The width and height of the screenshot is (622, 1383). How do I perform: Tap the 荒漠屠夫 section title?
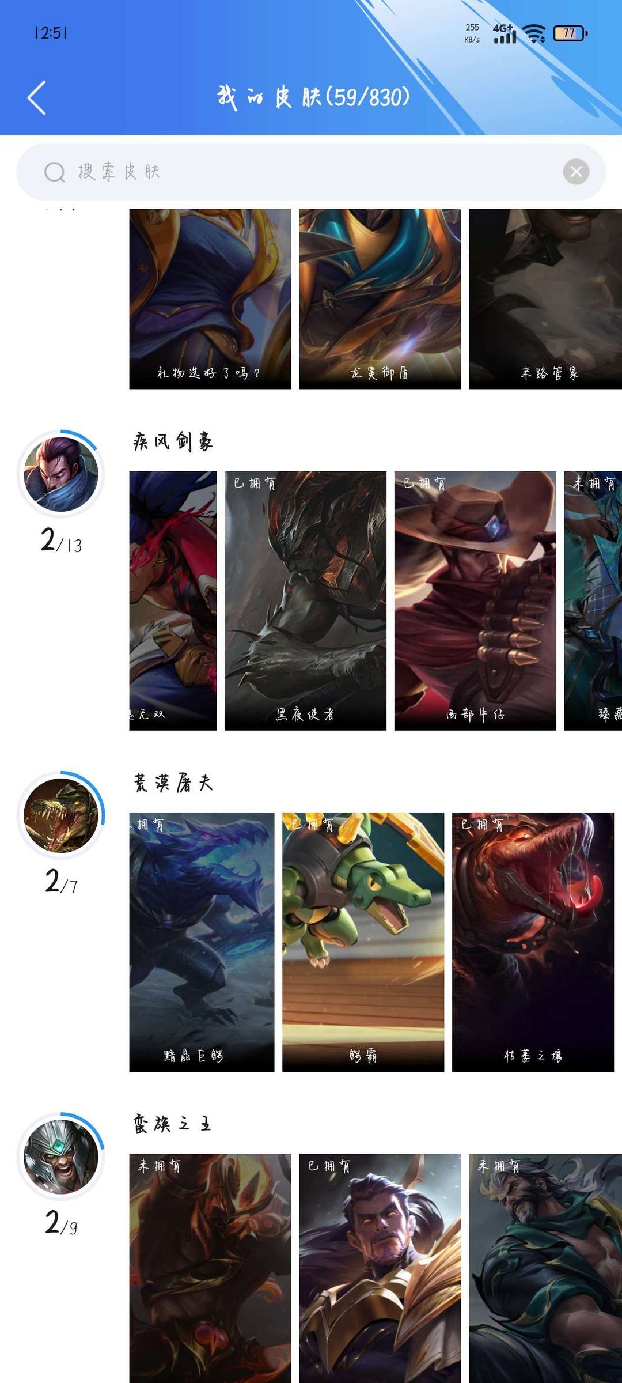173,783
